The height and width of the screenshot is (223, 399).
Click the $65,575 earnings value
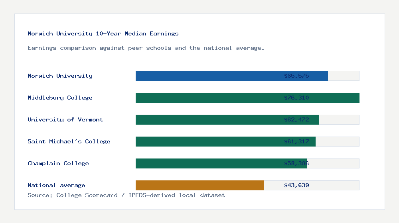296,76
